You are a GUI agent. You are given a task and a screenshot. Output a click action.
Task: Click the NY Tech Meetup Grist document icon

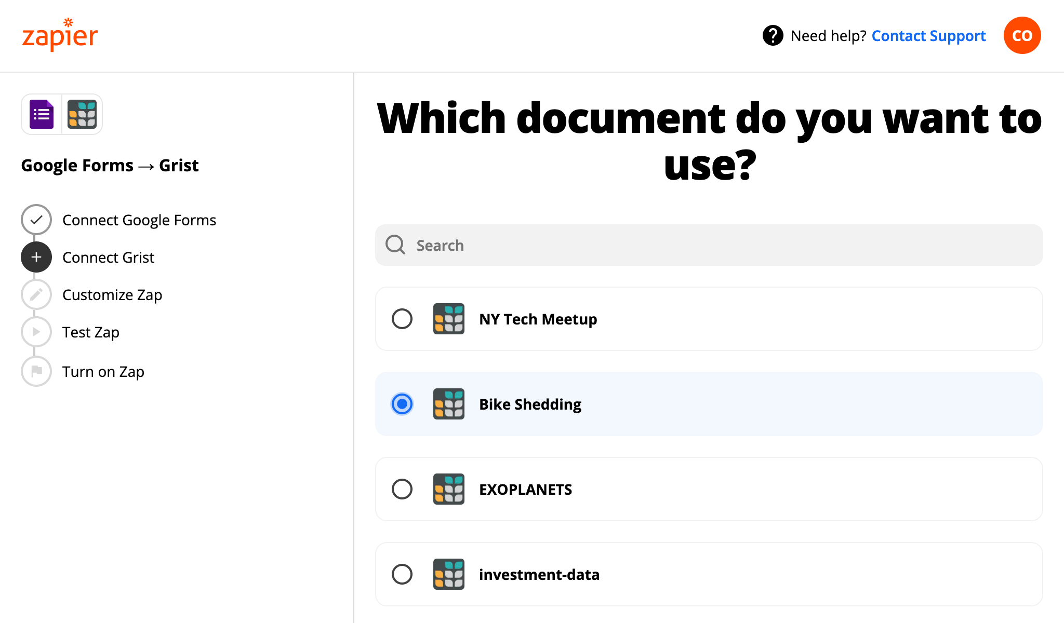448,320
